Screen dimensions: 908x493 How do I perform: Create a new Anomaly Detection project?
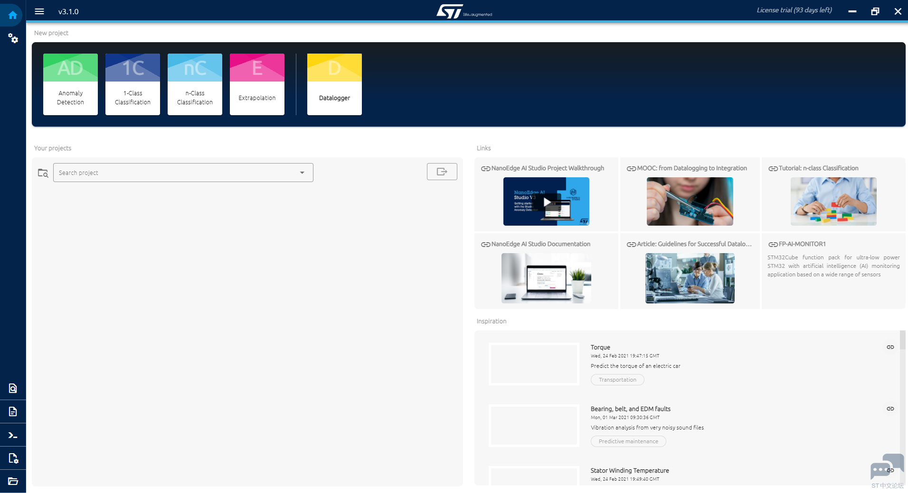(70, 84)
